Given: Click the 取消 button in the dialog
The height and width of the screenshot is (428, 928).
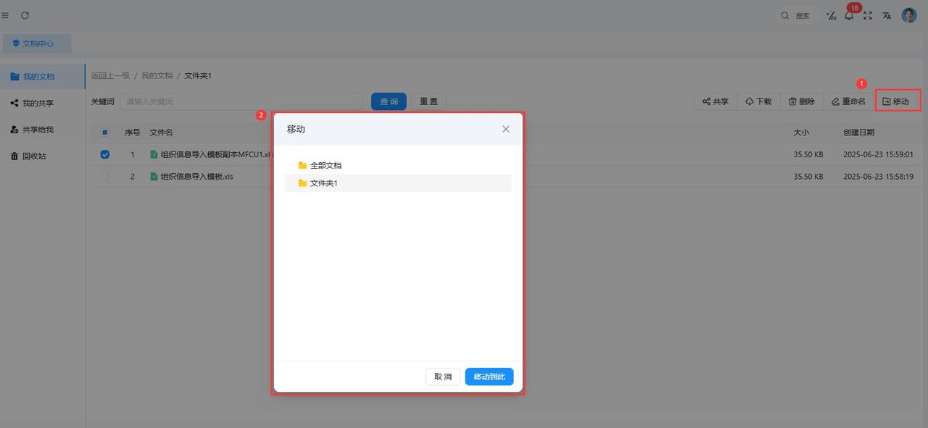Looking at the screenshot, I should [443, 377].
